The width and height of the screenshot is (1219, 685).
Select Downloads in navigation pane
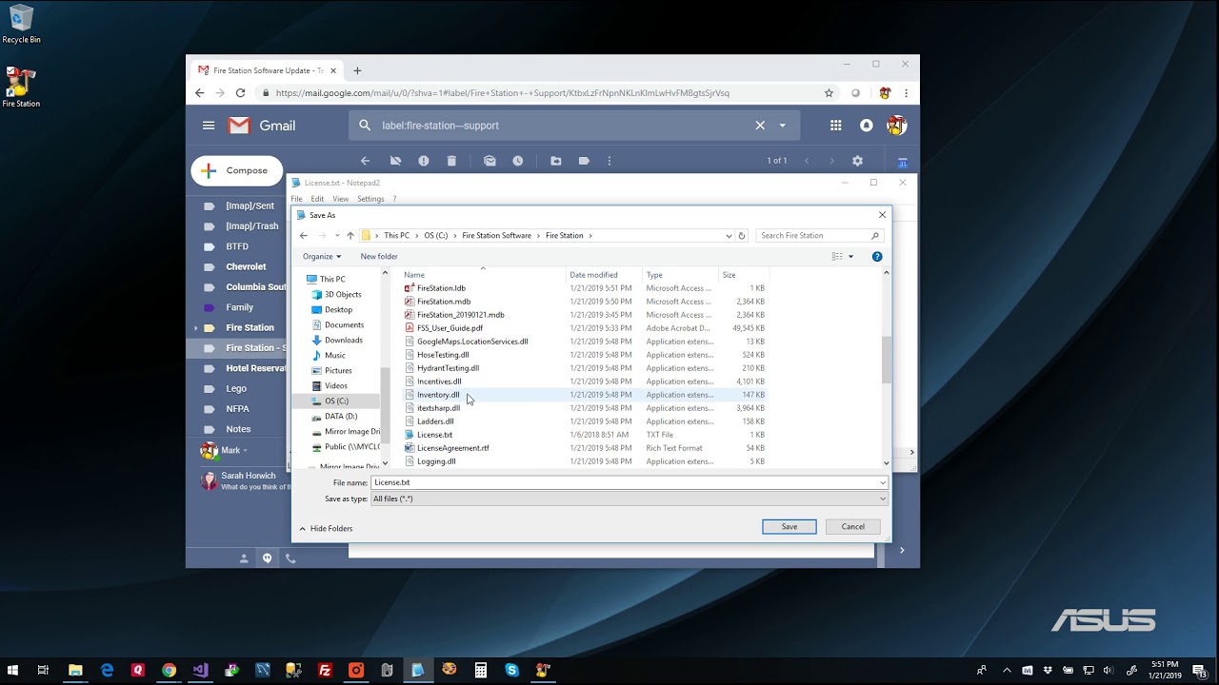(x=343, y=340)
